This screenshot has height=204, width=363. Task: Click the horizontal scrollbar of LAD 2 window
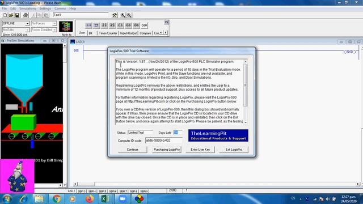point(217,184)
